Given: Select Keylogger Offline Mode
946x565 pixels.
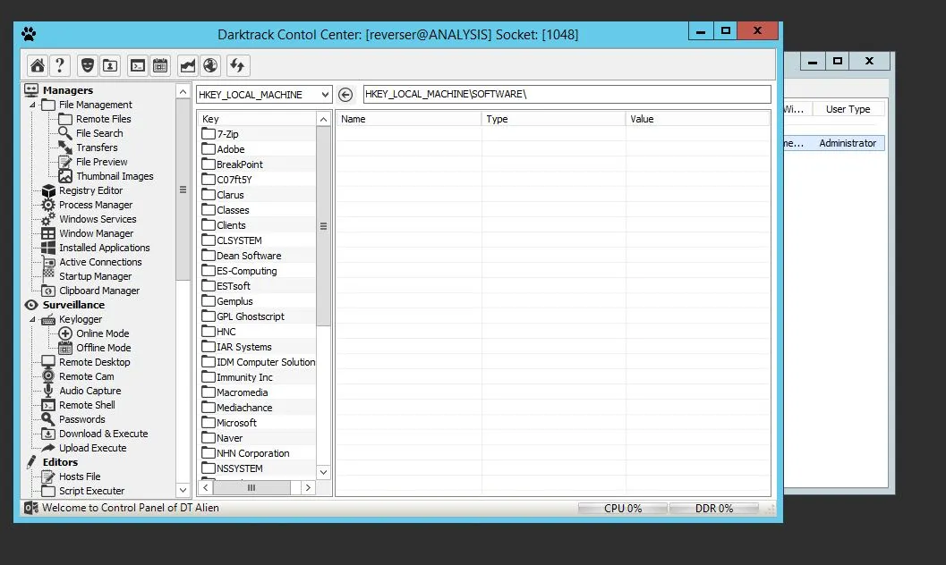Looking at the screenshot, I should coord(103,348).
